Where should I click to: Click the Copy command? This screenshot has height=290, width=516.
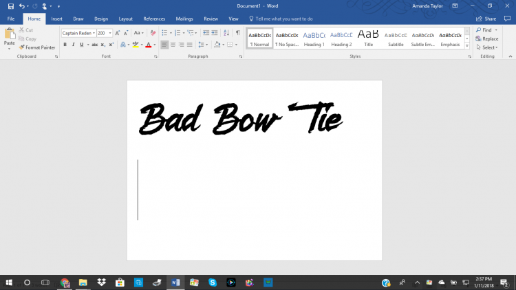click(28, 38)
